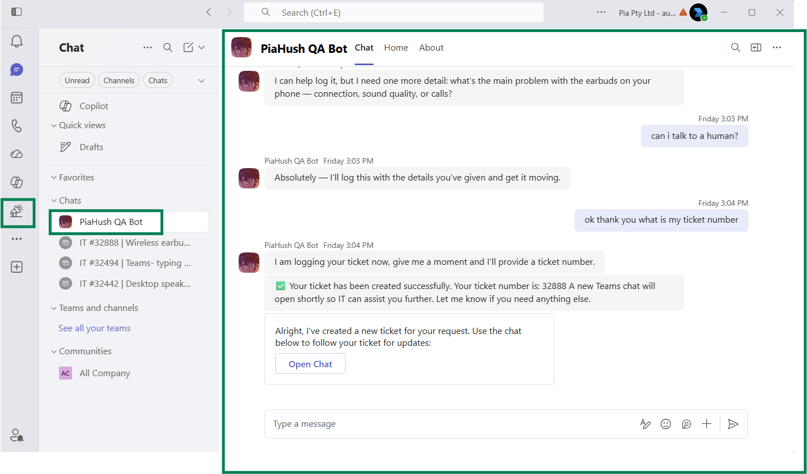
Task: Select the PiaHush QA Bot chat
Action: (x=129, y=222)
